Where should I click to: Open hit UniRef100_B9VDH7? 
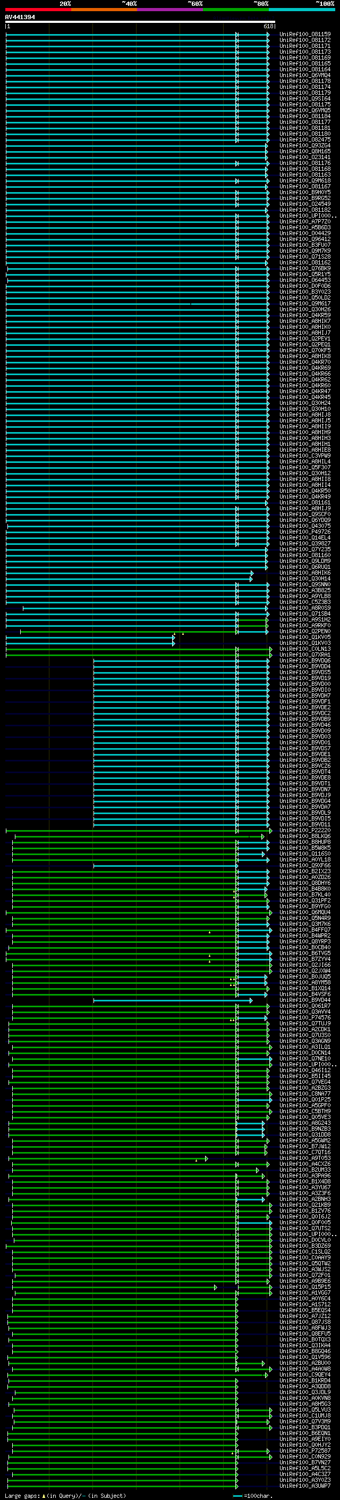(x=305, y=696)
